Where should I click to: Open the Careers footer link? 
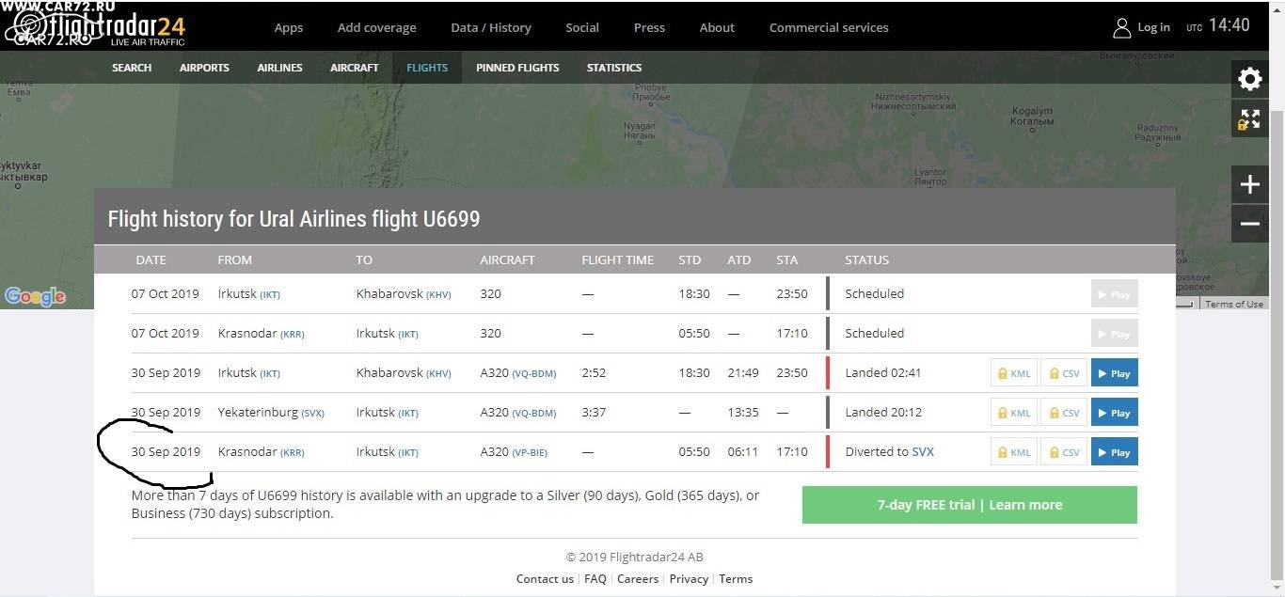(x=638, y=579)
